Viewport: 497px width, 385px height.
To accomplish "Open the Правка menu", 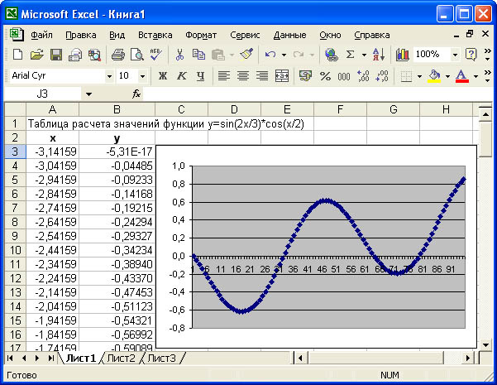I will tap(81, 35).
